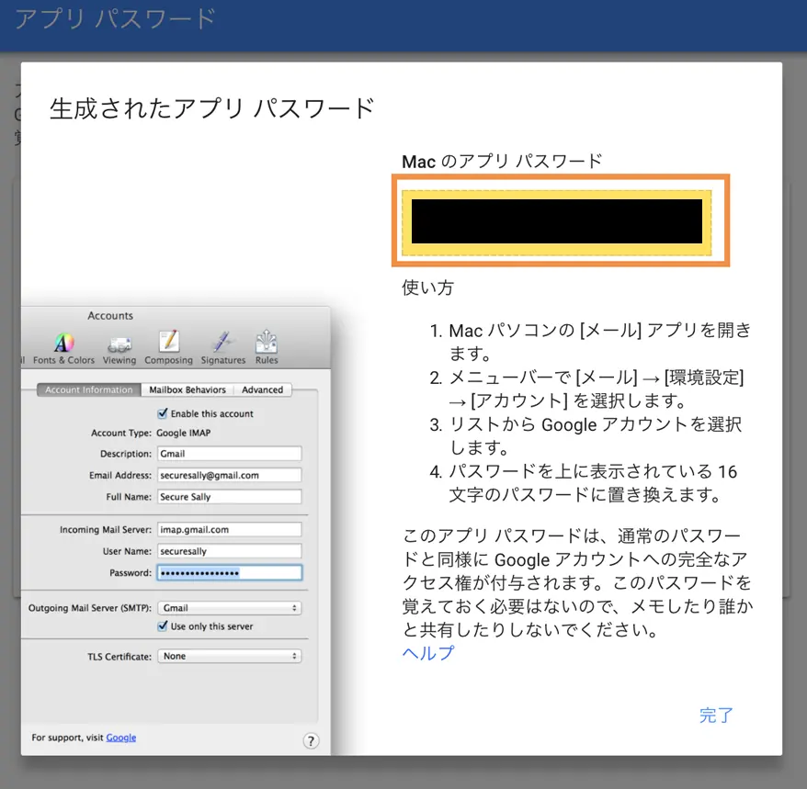The width and height of the screenshot is (807, 789).
Task: Follow the Google support link
Action: 121,738
